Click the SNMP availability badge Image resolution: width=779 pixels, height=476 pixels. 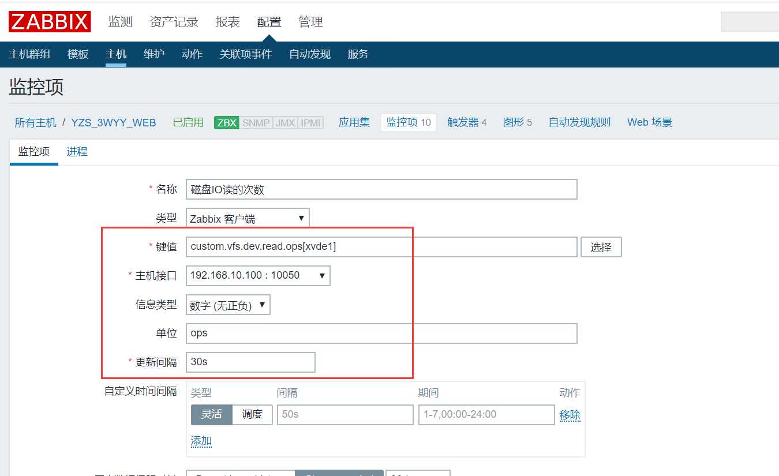click(256, 122)
